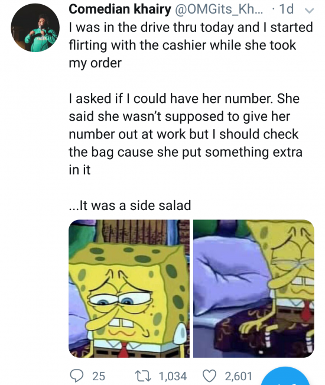Open the 1,034 retweets count

(x=173, y=376)
